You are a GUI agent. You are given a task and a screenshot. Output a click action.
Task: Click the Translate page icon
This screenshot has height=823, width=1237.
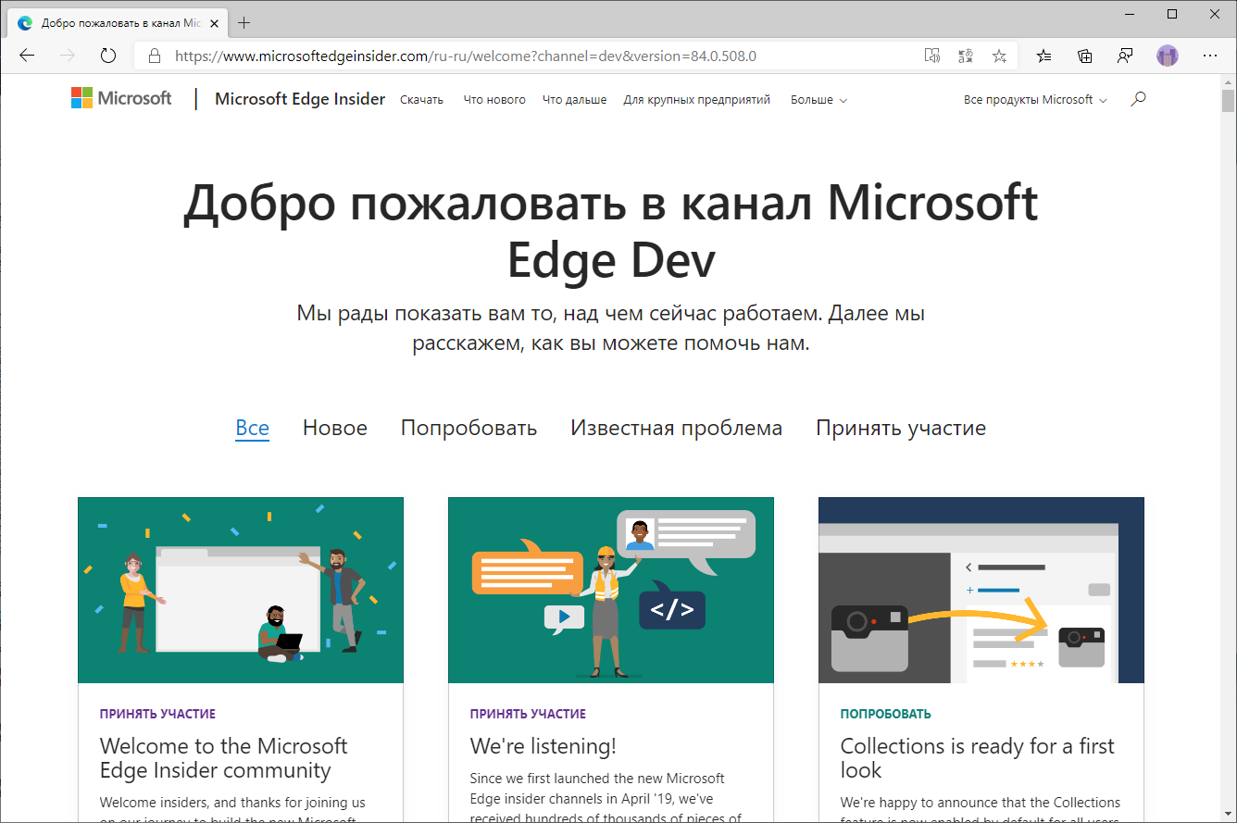click(966, 56)
